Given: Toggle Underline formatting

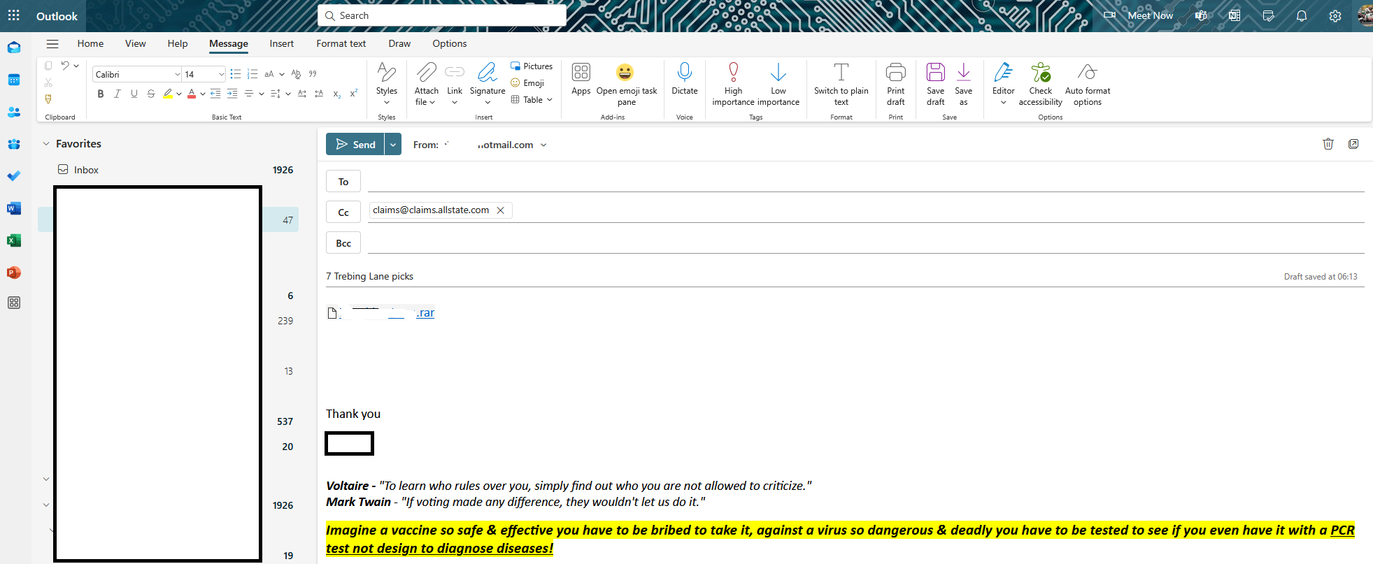Looking at the screenshot, I should (x=134, y=94).
